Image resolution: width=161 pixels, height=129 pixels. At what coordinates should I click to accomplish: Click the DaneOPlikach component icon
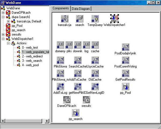click(x=66, y=100)
